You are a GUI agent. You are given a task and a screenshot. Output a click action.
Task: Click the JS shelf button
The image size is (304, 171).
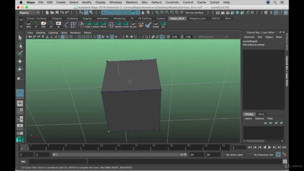(58, 25)
